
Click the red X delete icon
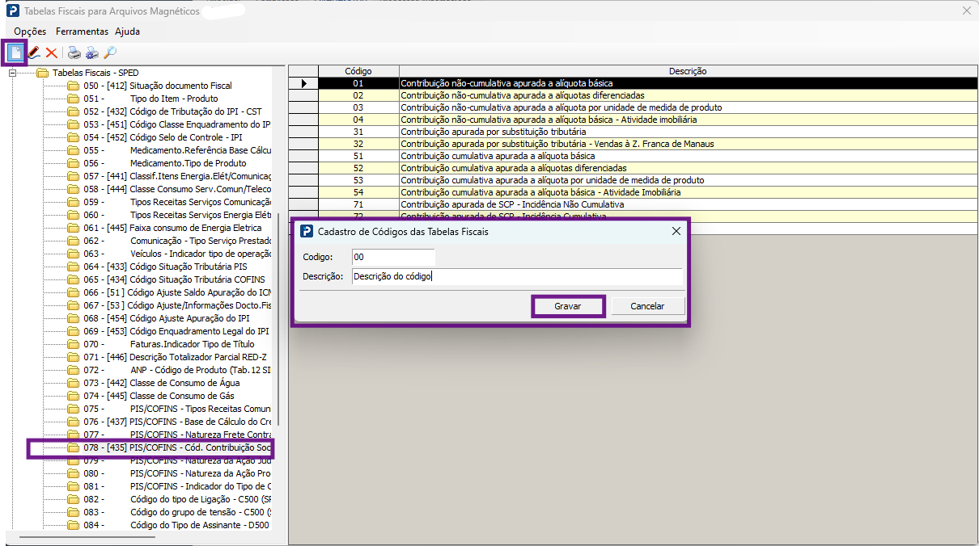[x=52, y=52]
